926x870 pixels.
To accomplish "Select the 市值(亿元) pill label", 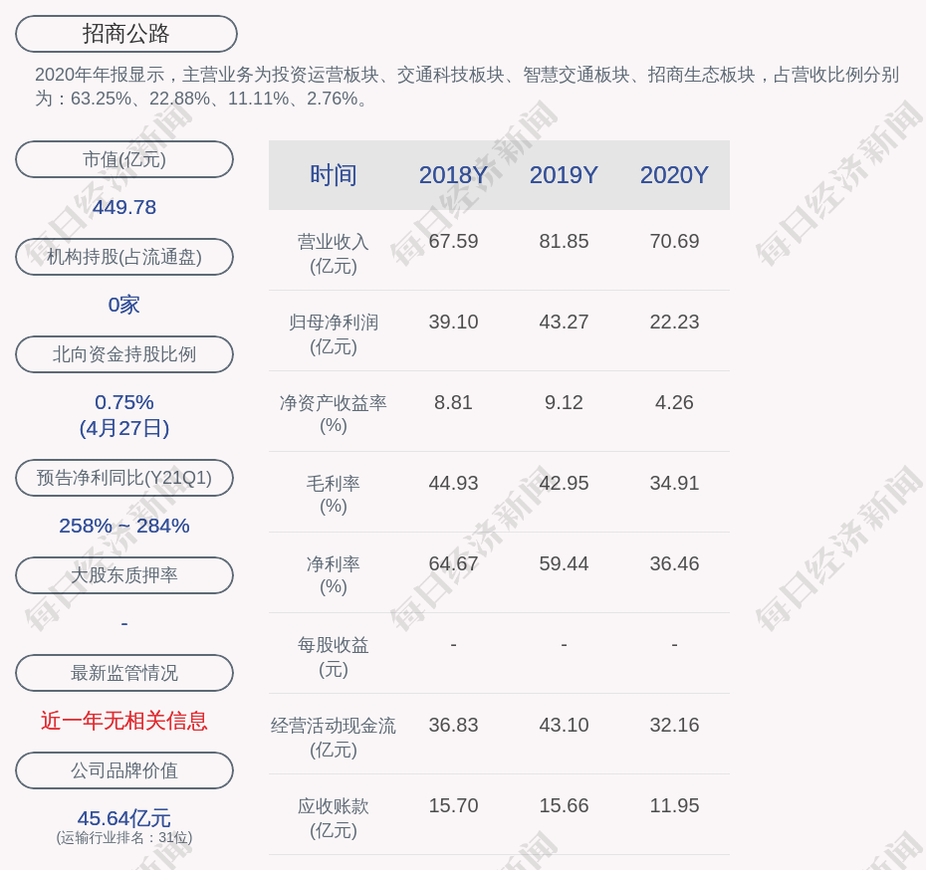I will coord(124,159).
